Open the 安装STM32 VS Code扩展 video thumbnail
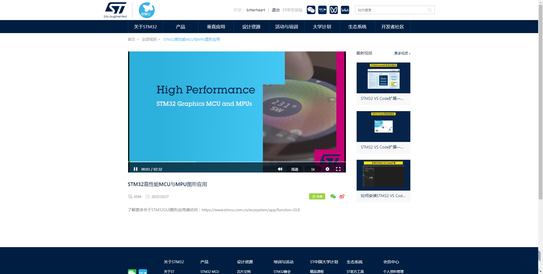The height and width of the screenshot is (274, 543). point(383,175)
